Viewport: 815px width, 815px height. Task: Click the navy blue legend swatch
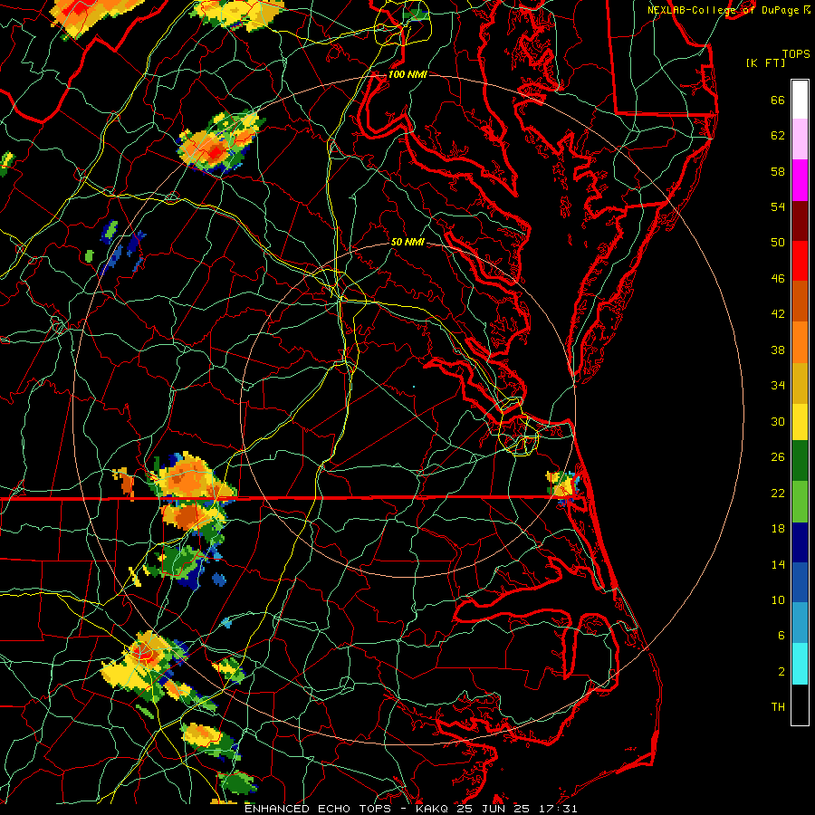pyautogui.click(x=800, y=542)
